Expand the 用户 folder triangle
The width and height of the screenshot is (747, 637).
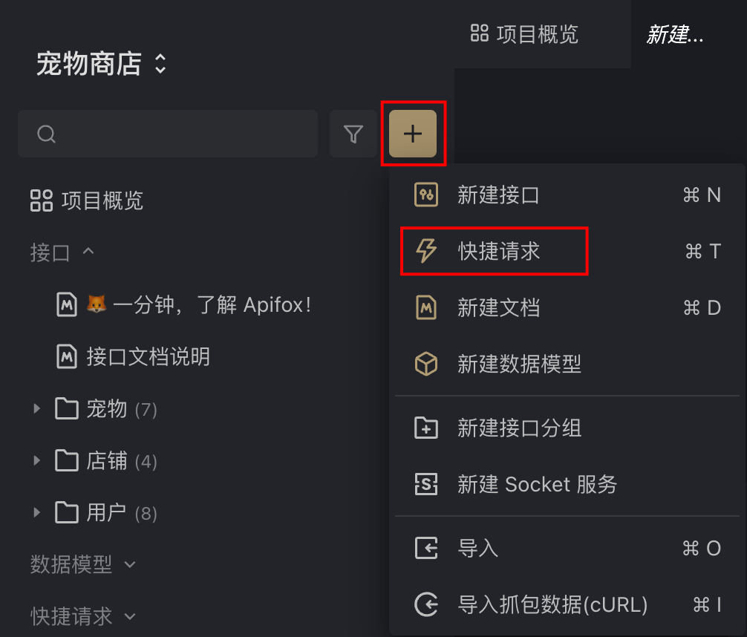click(36, 513)
